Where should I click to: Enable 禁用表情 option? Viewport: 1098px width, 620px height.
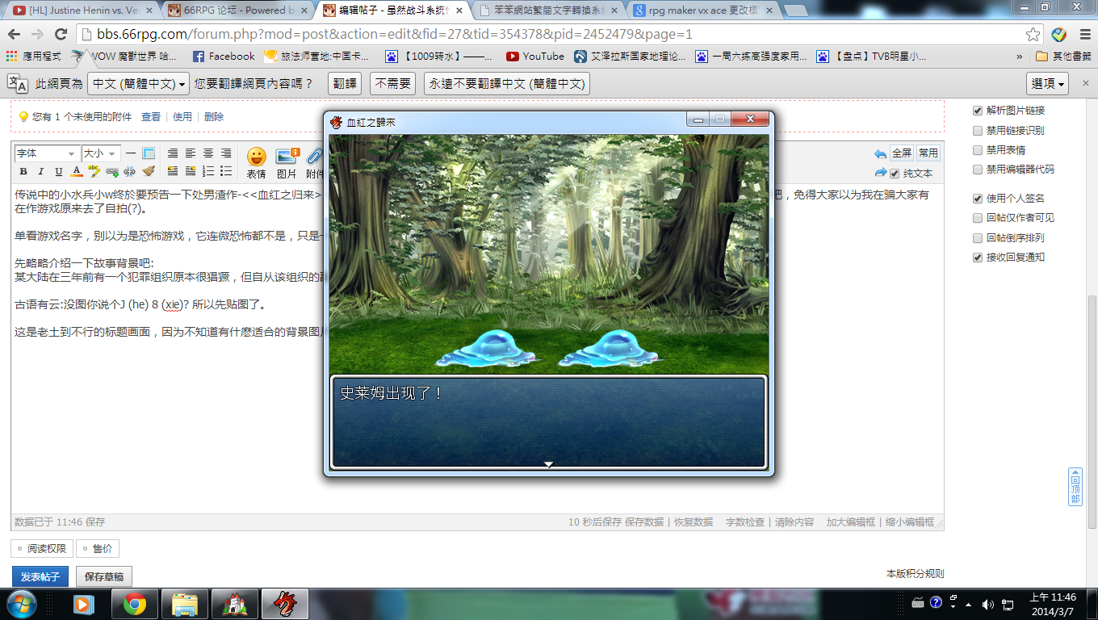coord(978,149)
